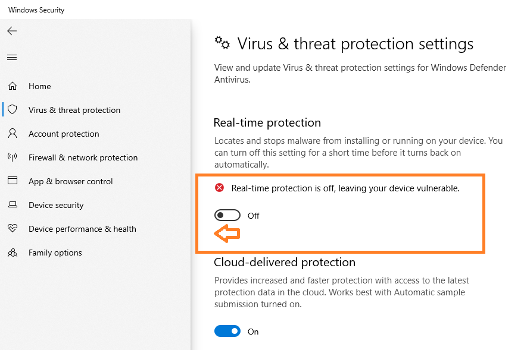Screen dimensions: 527x350
Task: Click the Windows Security title bar text
Action: [x=36, y=10]
